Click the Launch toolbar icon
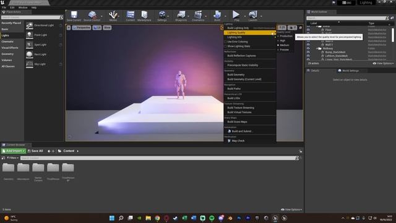 coord(253,15)
